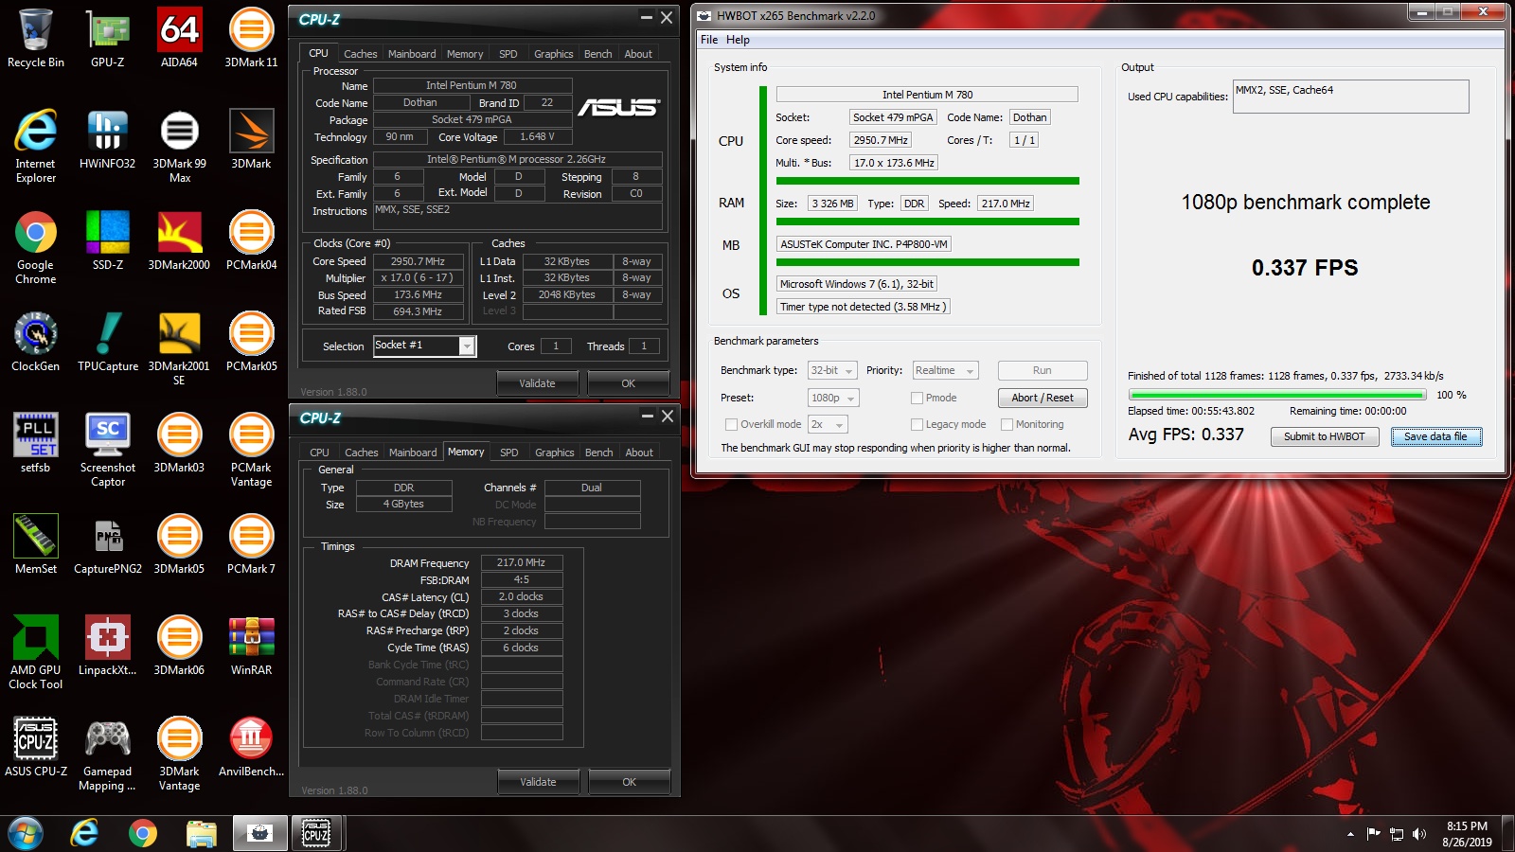Open Socket #1 selection dropdown in CPU-Z
The width and height of the screenshot is (1515, 852).
(x=424, y=346)
